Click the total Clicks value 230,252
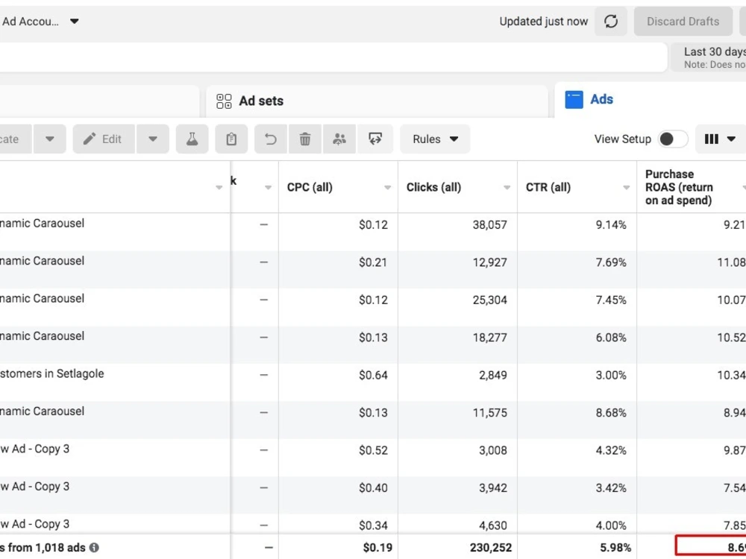 pos(491,548)
